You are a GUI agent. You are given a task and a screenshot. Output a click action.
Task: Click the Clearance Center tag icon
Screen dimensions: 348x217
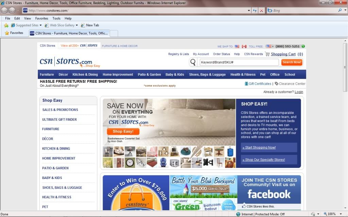coord(276,84)
